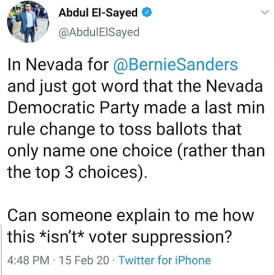Open the @AbdulElSayed handle link
The image size is (274, 275).
click(99, 32)
